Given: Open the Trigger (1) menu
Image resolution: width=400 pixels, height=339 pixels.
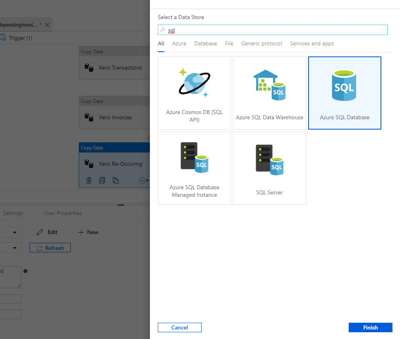Looking at the screenshot, I should (21, 38).
